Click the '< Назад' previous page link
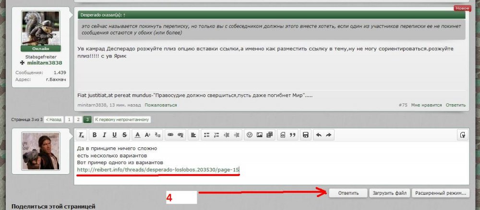This screenshot has width=480, height=210. point(54,120)
